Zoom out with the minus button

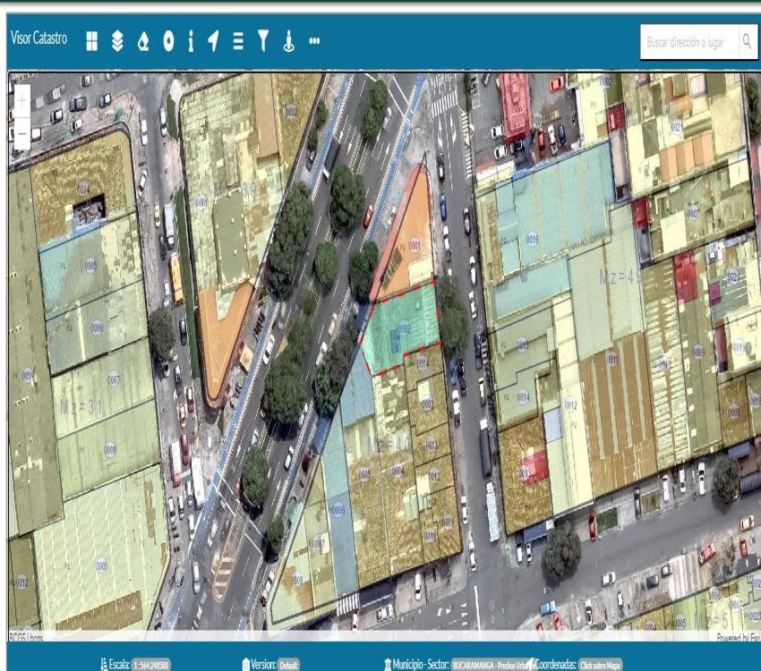pyautogui.click(x=21, y=134)
